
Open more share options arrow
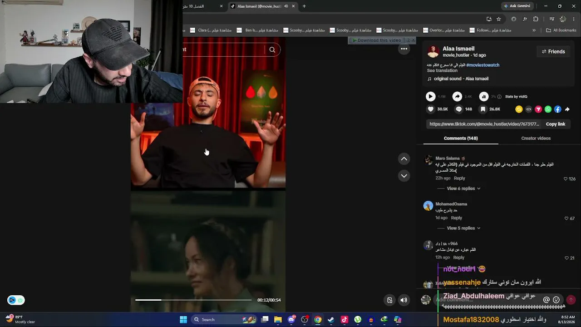pyautogui.click(x=567, y=109)
